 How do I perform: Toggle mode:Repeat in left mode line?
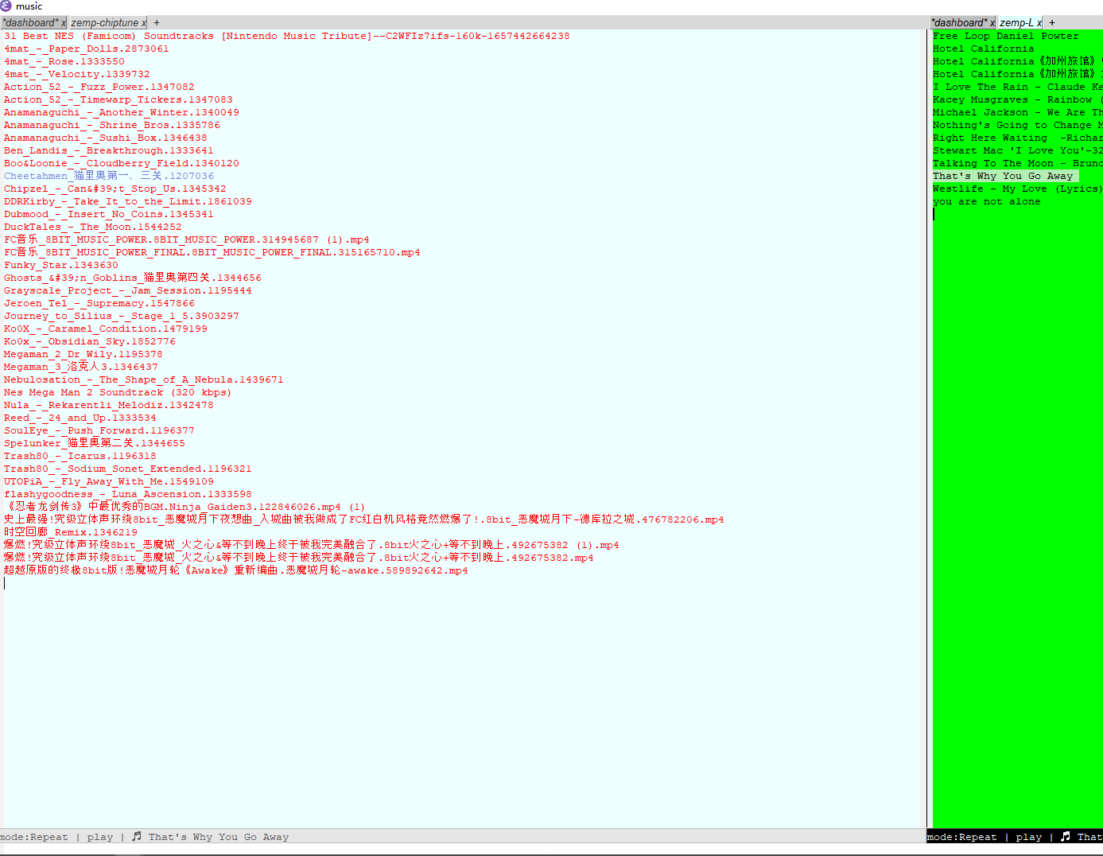(34, 837)
